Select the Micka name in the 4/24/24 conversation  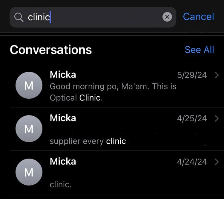(63, 162)
